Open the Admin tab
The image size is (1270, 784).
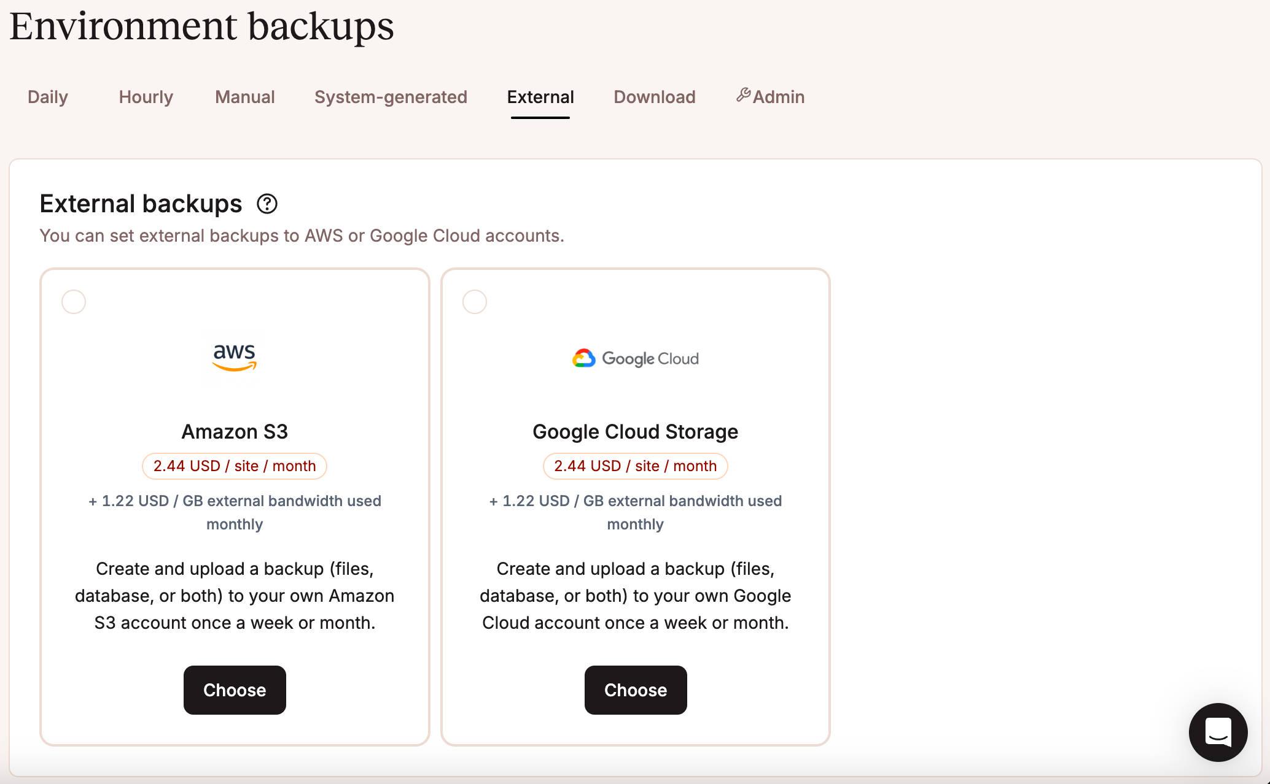[778, 97]
